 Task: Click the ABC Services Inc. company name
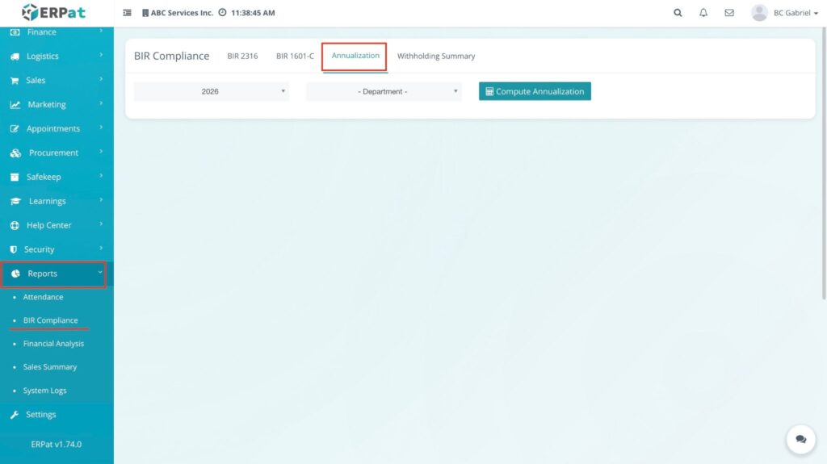182,13
